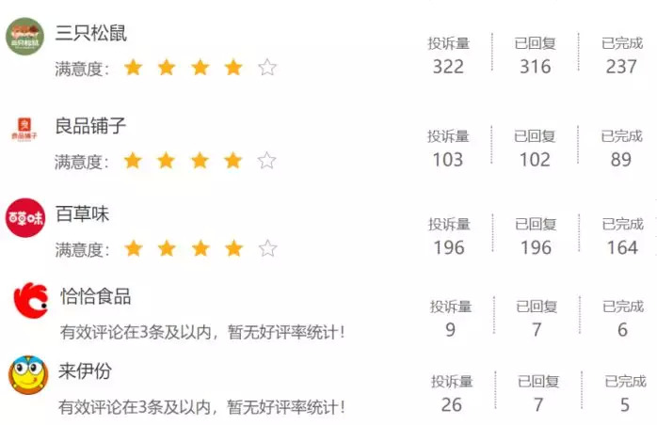The image size is (657, 425).
Task: Open the 三只松鼠 brand name link
Action: [91, 33]
